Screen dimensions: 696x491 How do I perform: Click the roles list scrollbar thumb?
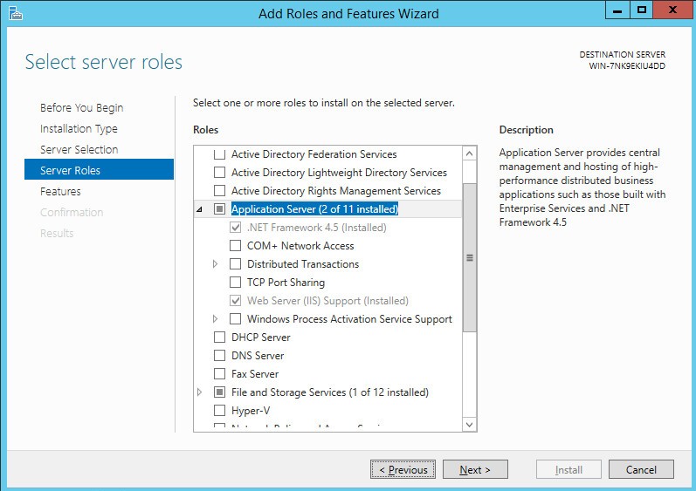(469, 257)
